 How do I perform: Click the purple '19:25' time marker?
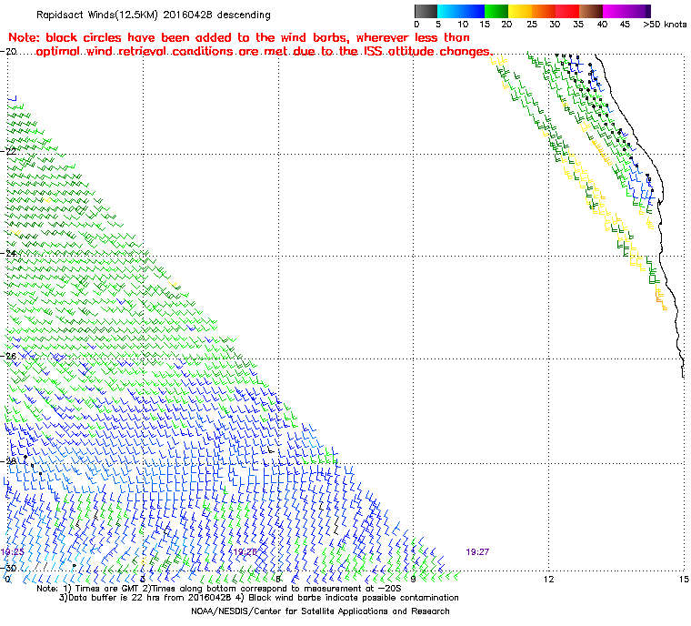tap(13, 552)
